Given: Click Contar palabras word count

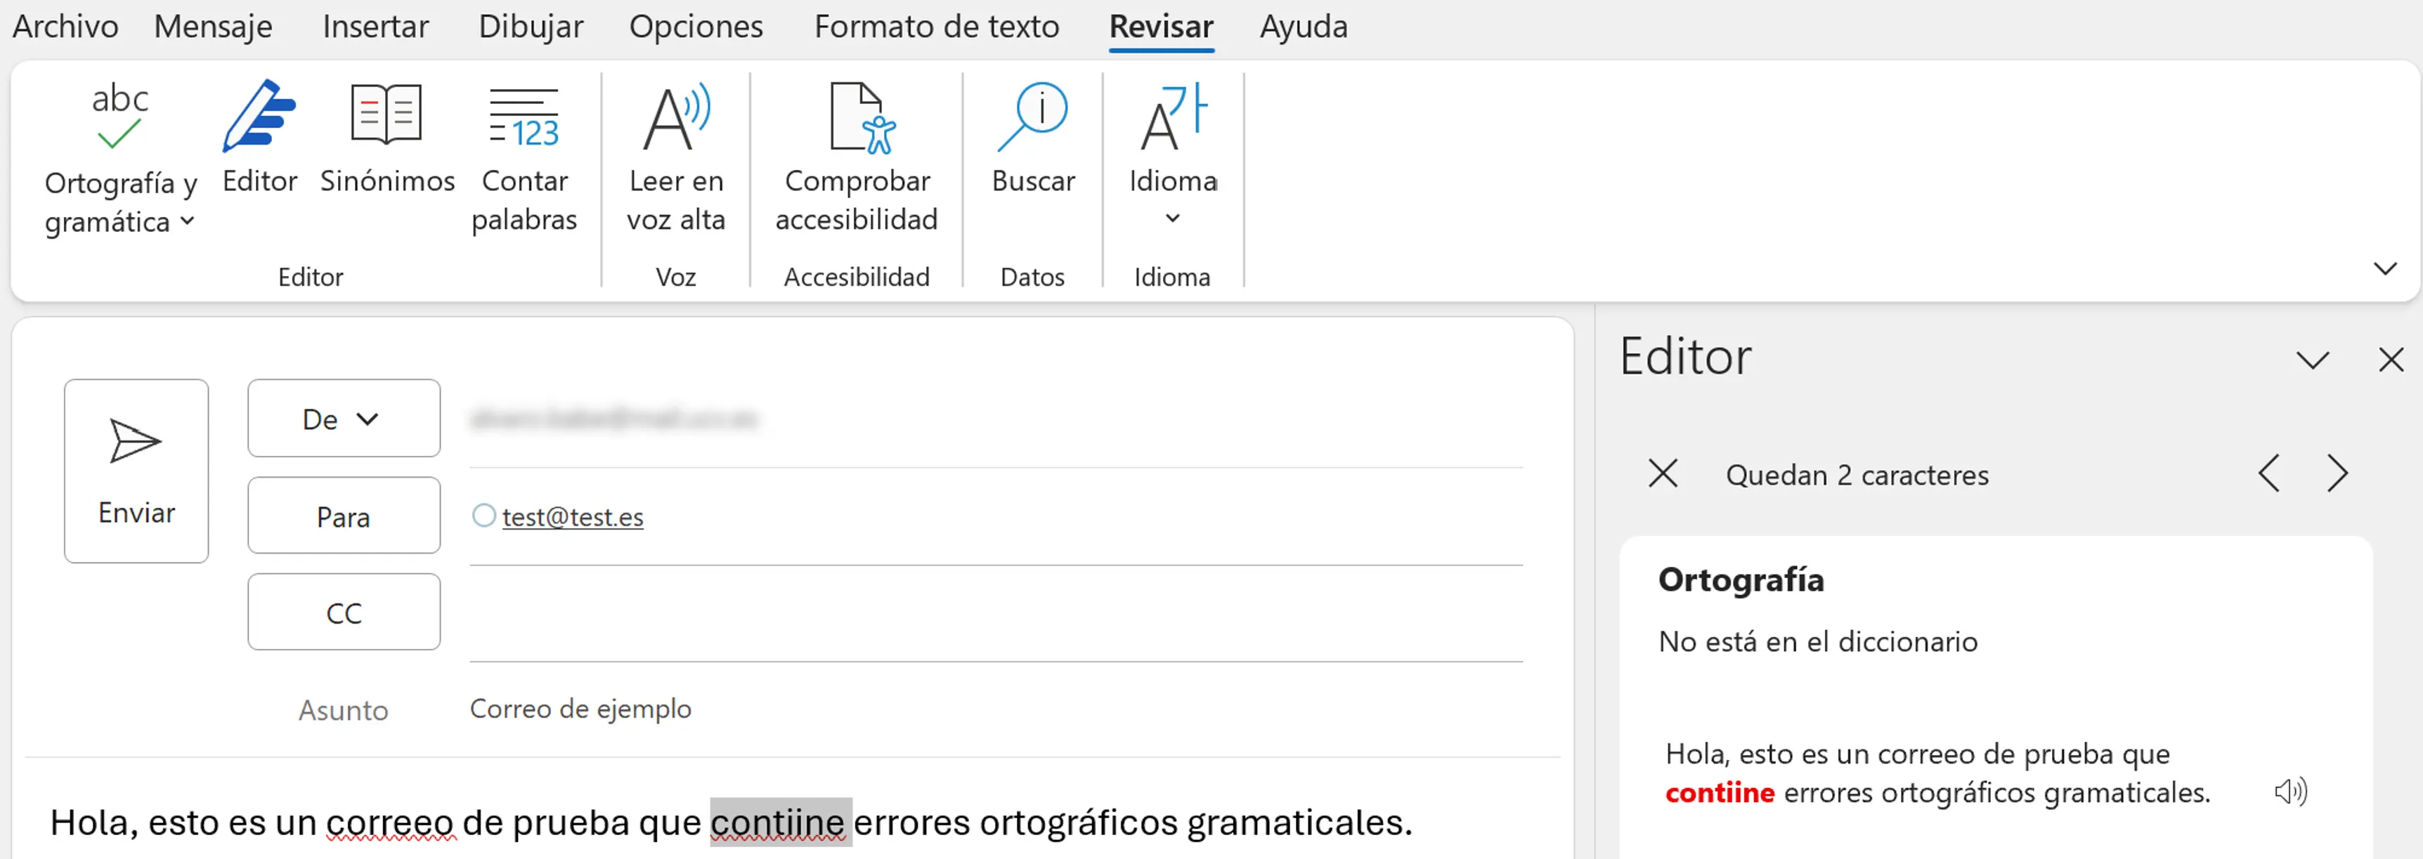Looking at the screenshot, I should pyautogui.click(x=524, y=158).
